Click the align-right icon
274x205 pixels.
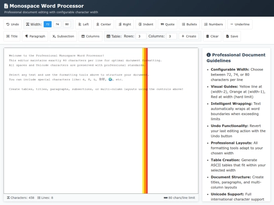(120, 24)
